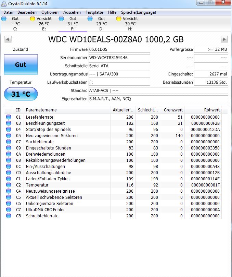Open the Optionen menu

click(x=50, y=12)
